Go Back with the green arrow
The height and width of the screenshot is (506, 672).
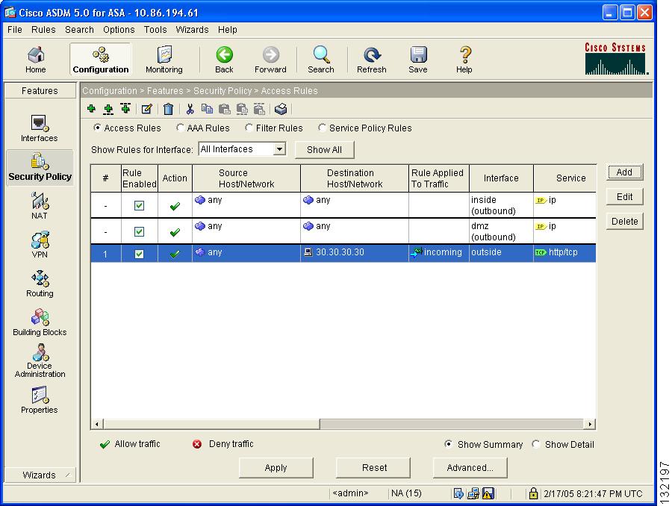[x=224, y=60]
